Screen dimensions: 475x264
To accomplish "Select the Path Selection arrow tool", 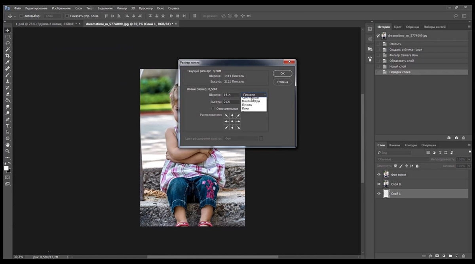I will tap(8, 132).
